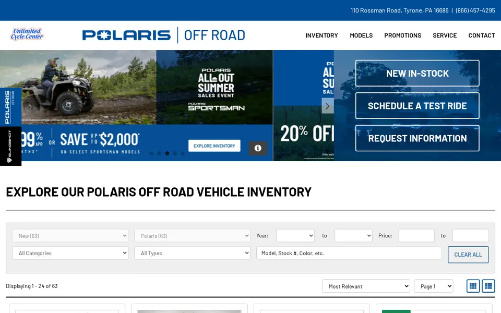The width and height of the screenshot is (501, 313).
Task: Click the banner info icon
Action: click(258, 148)
